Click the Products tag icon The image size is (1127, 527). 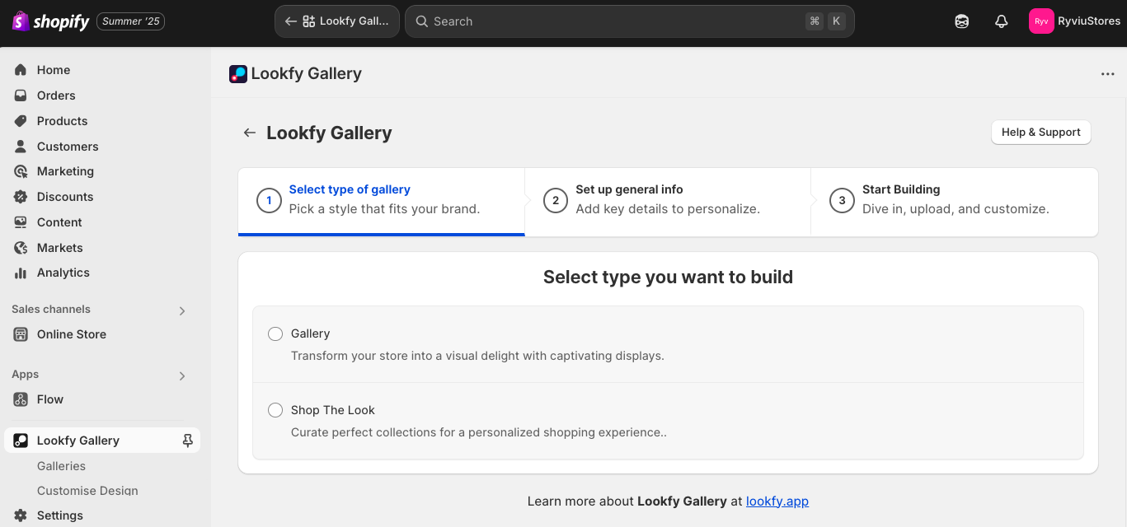coord(21,121)
